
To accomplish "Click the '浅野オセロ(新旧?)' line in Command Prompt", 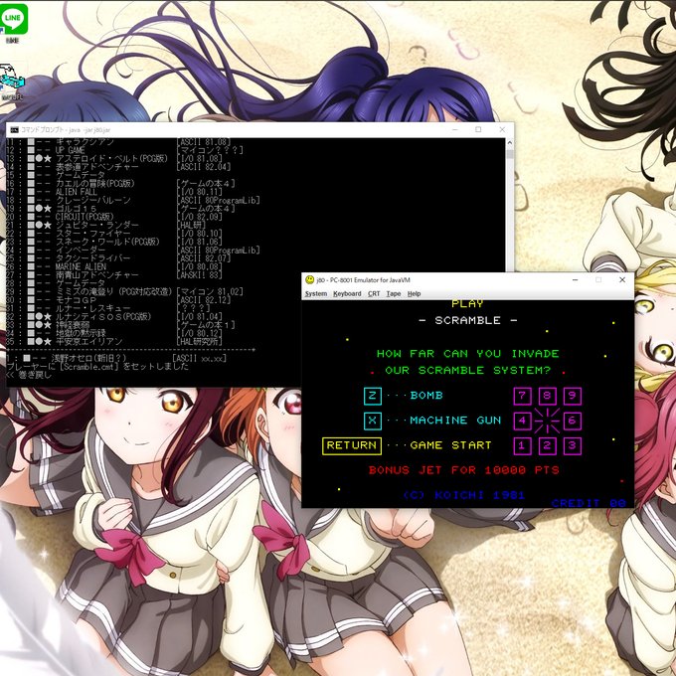I will point(116,358).
